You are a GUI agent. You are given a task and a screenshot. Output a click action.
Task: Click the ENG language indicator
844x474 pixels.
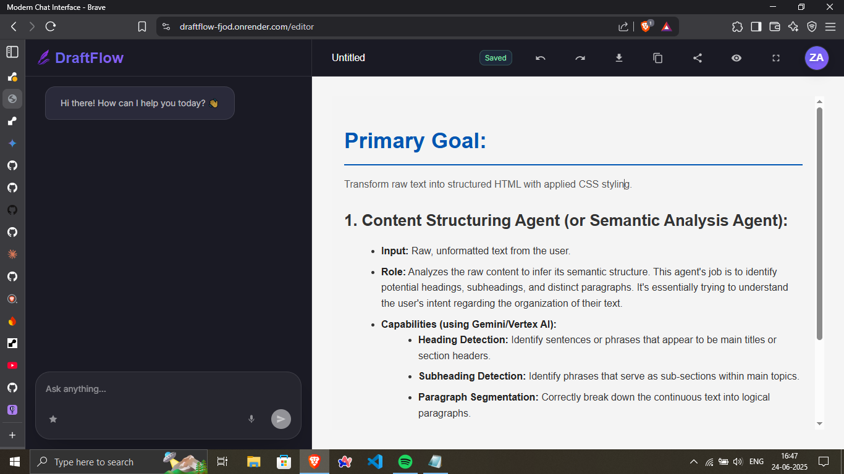pos(756,462)
